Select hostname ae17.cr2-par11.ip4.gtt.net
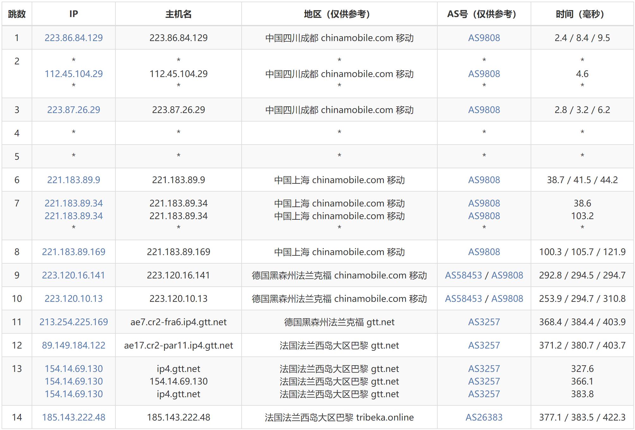The width and height of the screenshot is (635, 430). [178, 345]
